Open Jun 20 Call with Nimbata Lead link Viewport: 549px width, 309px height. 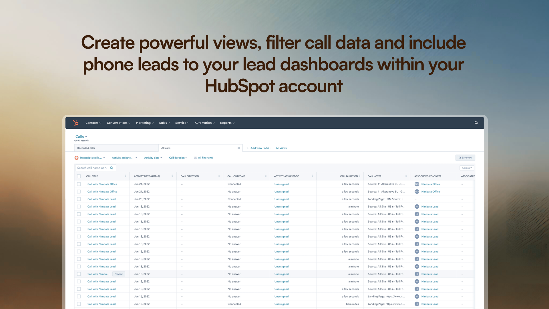102,199
